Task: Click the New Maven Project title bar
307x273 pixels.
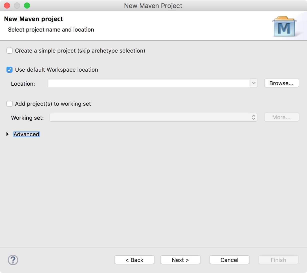Action: [x=153, y=6]
